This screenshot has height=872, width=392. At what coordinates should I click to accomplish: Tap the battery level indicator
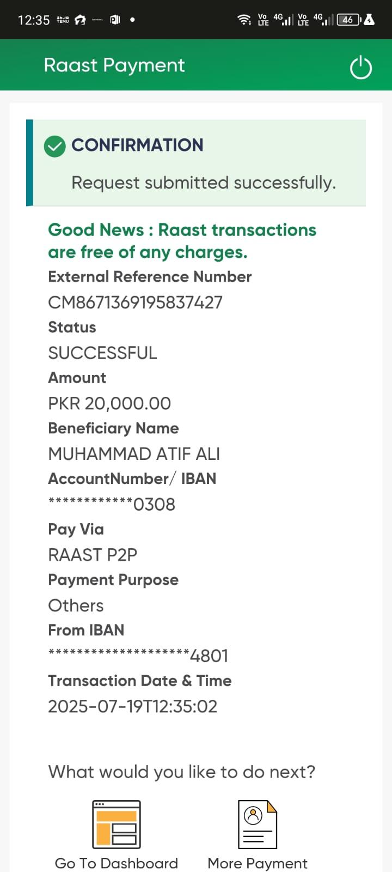(348, 20)
